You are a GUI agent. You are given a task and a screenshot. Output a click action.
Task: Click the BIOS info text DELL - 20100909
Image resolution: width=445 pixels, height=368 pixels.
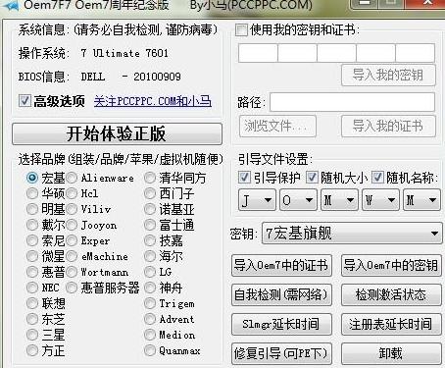(x=130, y=77)
